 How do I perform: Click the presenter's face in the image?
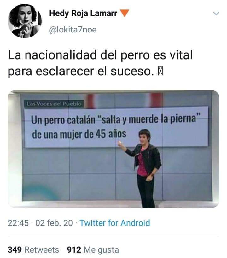click(144, 137)
